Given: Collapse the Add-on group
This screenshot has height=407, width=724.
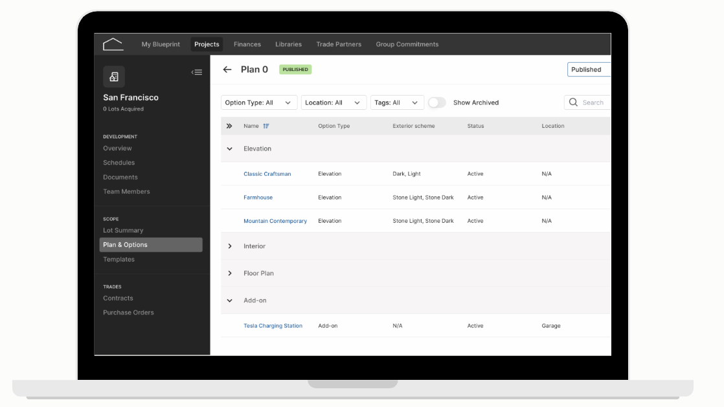Looking at the screenshot, I should pos(229,300).
